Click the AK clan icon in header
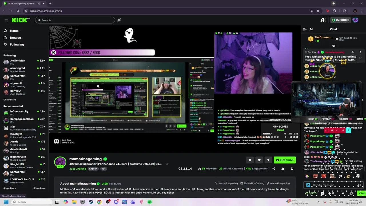Viewport: 366px width, 206px height. [x=323, y=20]
